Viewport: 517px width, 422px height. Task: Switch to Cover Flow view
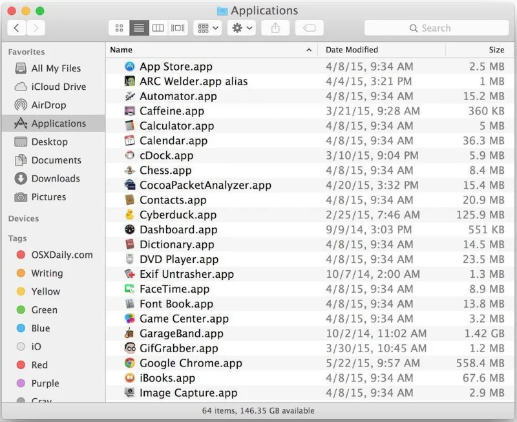tap(177, 28)
